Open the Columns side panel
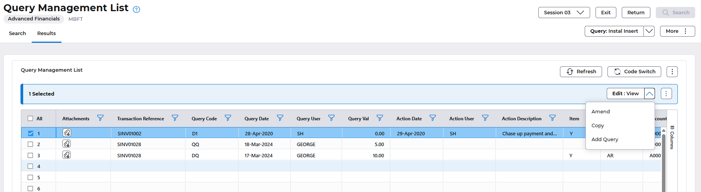701x192 pixels. (672, 138)
